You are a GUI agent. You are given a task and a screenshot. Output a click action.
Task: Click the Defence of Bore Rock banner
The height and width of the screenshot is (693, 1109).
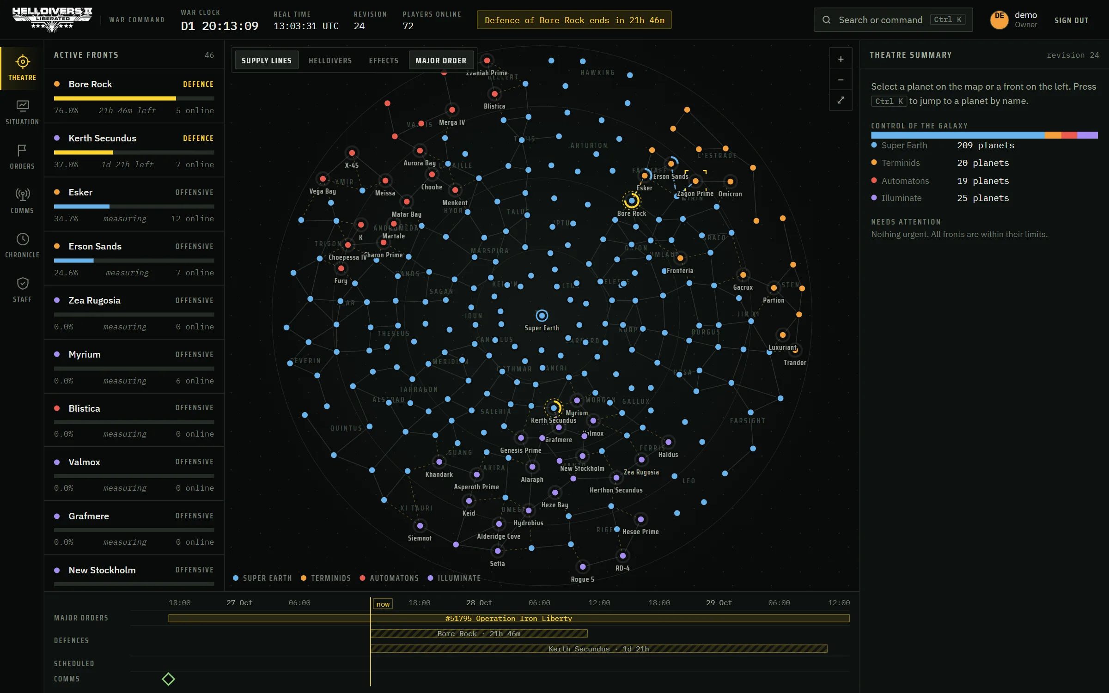[x=574, y=20]
